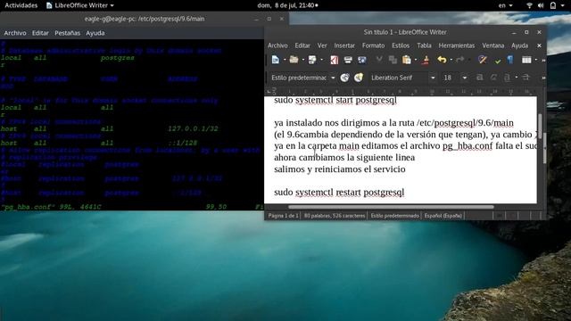Click the New document icon in Writer
Viewport: 571px width, 321px height.
pos(276,60)
